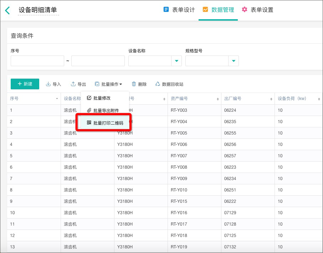This screenshot has height=253, width=323.
Task: Open the 数据回收站
Action: click(169, 84)
